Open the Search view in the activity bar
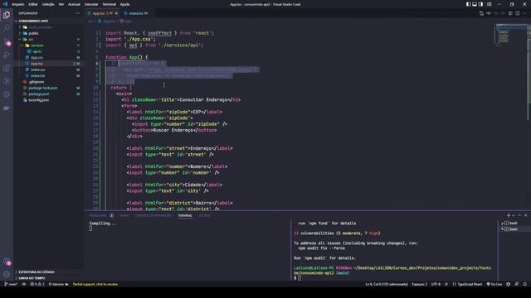 click(x=7, y=28)
